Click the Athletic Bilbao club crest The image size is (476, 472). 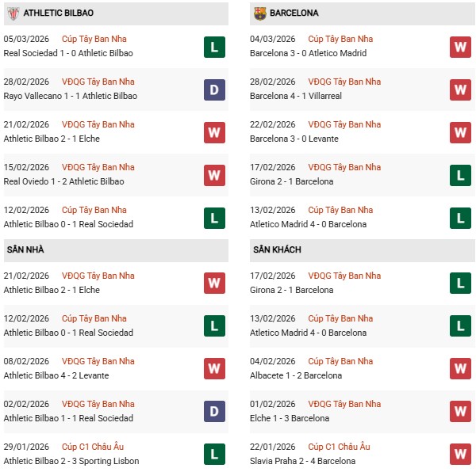[x=11, y=13]
